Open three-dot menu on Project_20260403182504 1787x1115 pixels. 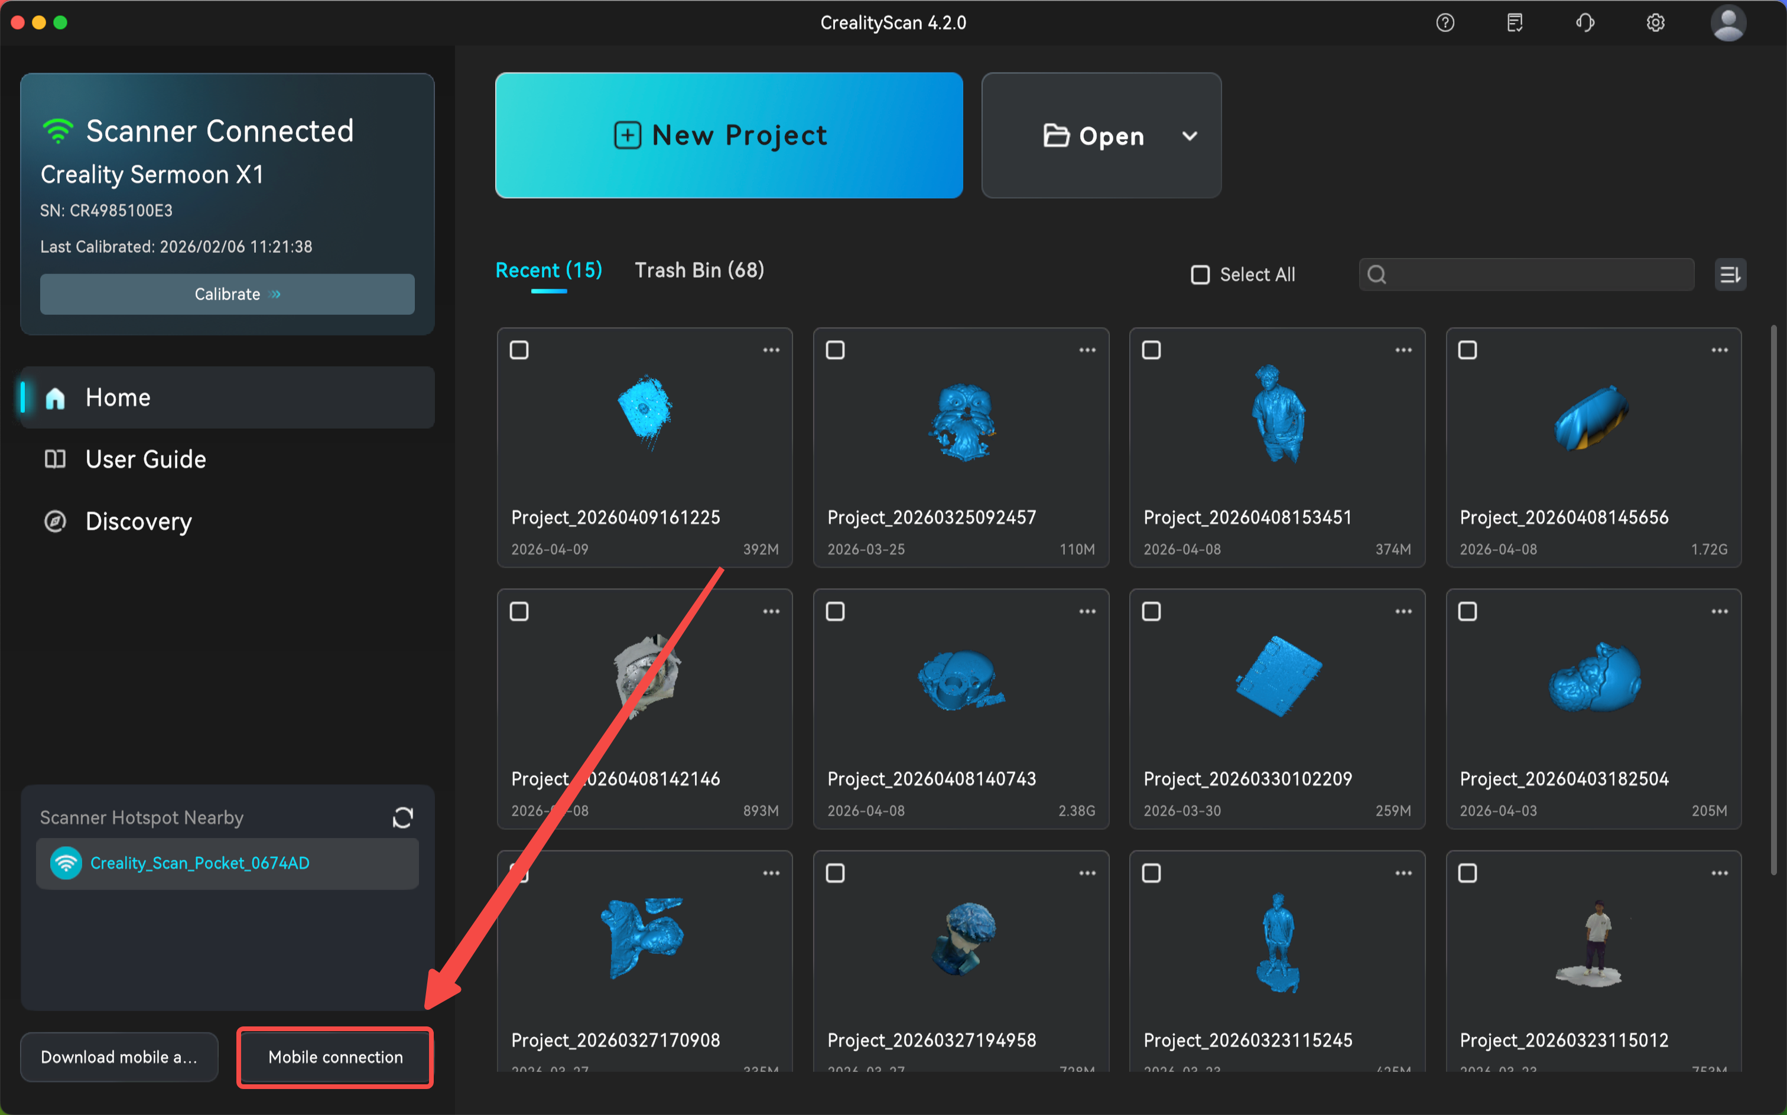(1719, 611)
